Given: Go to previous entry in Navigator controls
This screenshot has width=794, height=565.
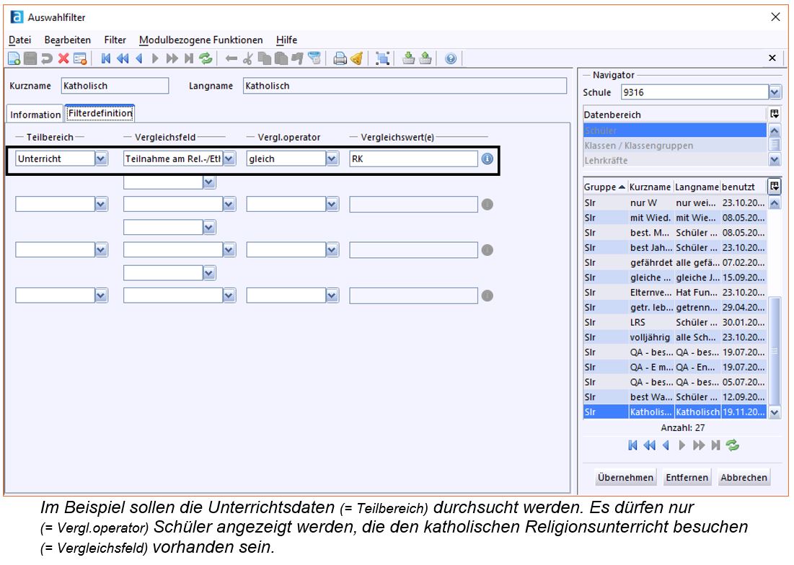Looking at the screenshot, I should [666, 445].
